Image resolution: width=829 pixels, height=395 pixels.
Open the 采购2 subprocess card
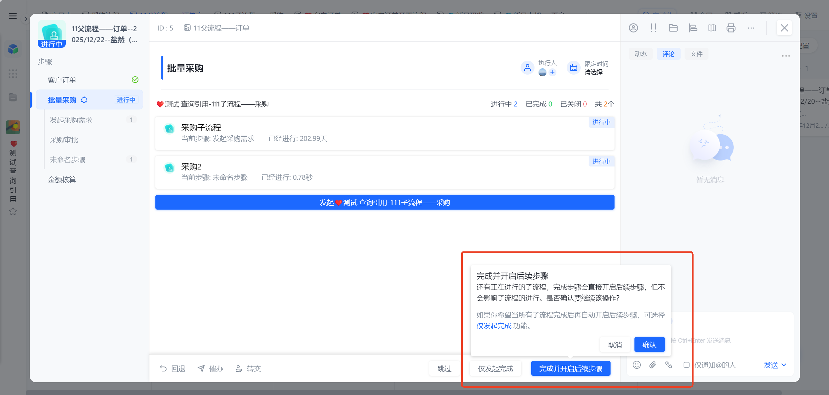tap(384, 172)
